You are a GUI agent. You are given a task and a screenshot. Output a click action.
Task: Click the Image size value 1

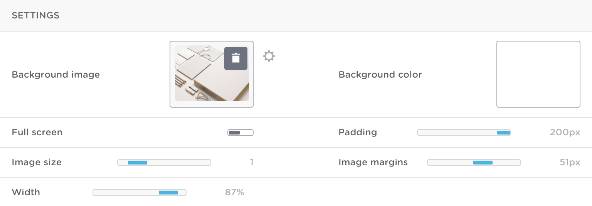(252, 162)
